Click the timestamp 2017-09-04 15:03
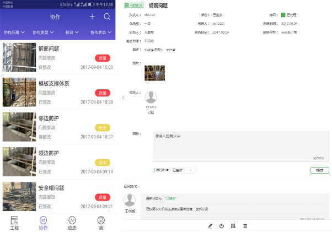The width and height of the screenshot is (332, 232). pos(97,67)
